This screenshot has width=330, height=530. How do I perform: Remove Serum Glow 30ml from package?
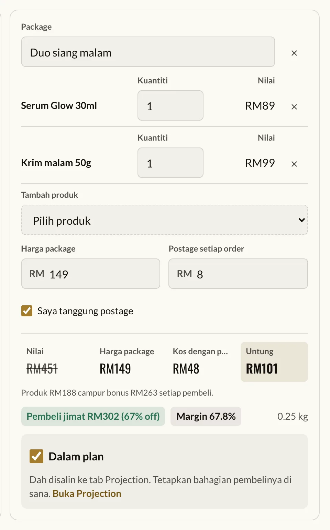(294, 107)
